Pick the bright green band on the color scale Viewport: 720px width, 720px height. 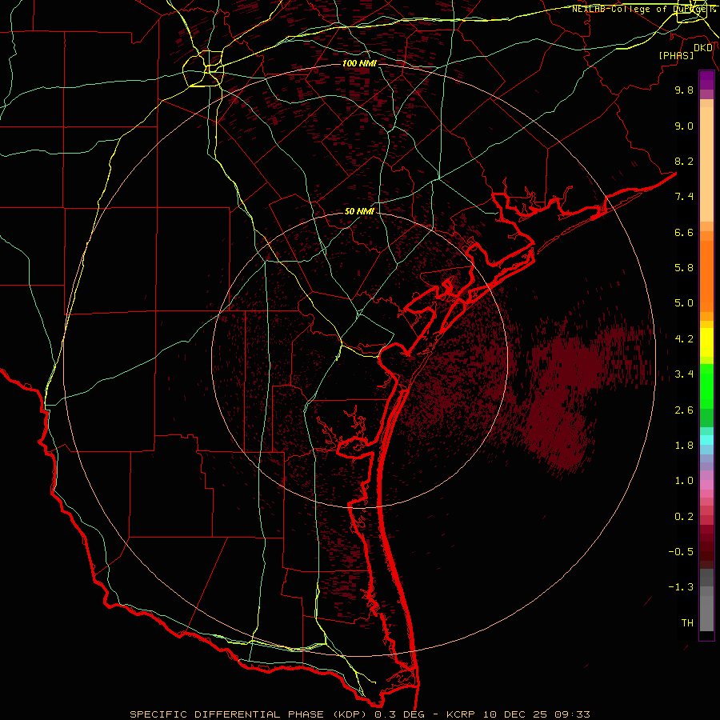click(706, 386)
